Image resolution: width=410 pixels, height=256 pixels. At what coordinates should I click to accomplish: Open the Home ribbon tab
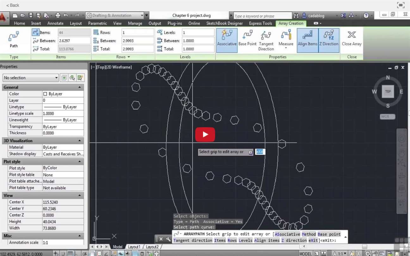pos(19,23)
